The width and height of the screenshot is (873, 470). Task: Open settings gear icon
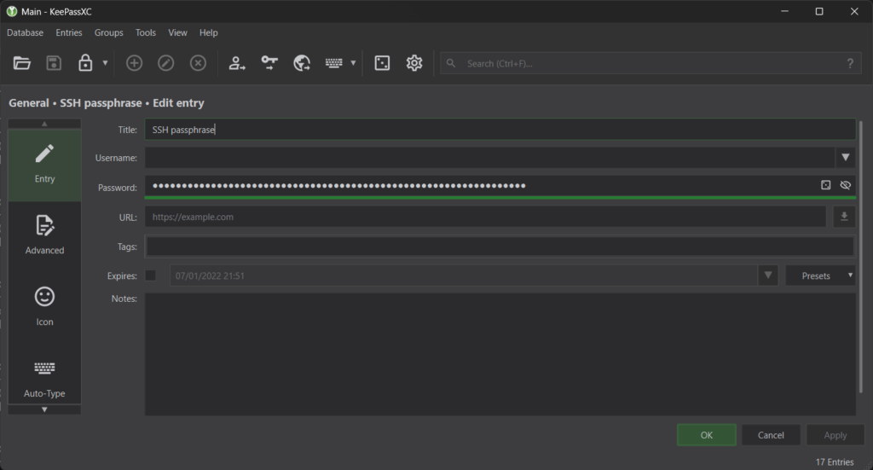tap(414, 63)
